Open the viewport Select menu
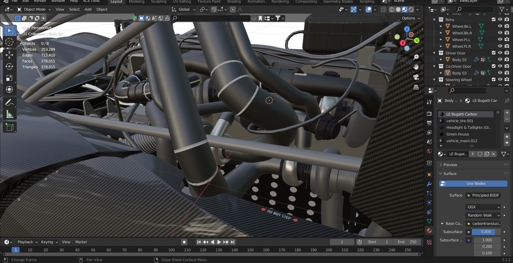The height and width of the screenshot is (263, 513). tap(74, 9)
